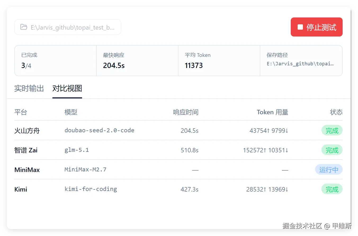Click the 保存路径 path value
This screenshot has width=358, height=236.
point(300,64)
